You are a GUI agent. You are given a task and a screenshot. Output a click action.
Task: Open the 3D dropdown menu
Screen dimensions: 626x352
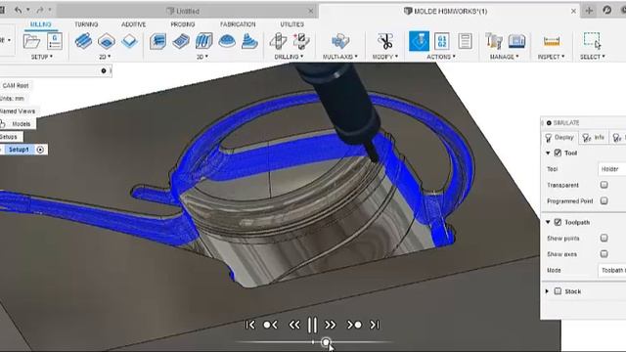(x=202, y=57)
